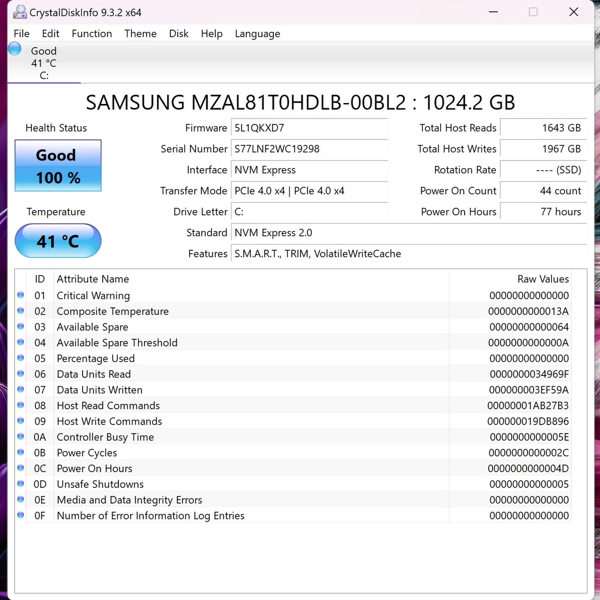Click the status dot beside Unsafe Shutdowns
The width and height of the screenshot is (600, 600).
(21, 484)
